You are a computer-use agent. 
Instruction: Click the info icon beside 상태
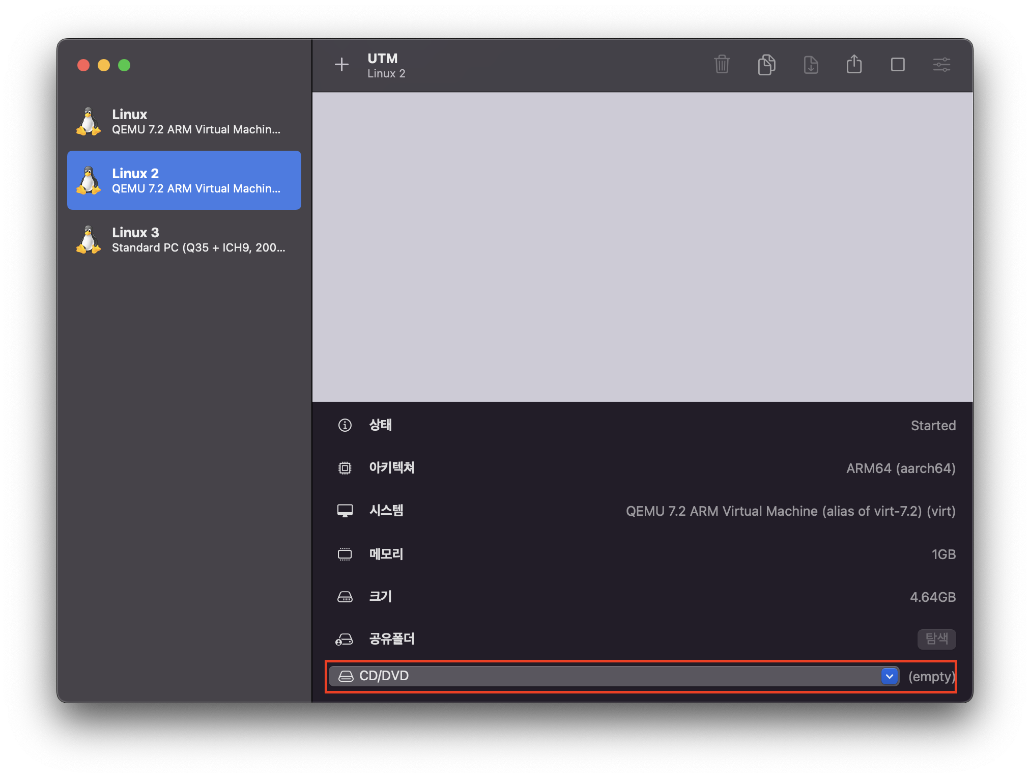pyautogui.click(x=345, y=425)
